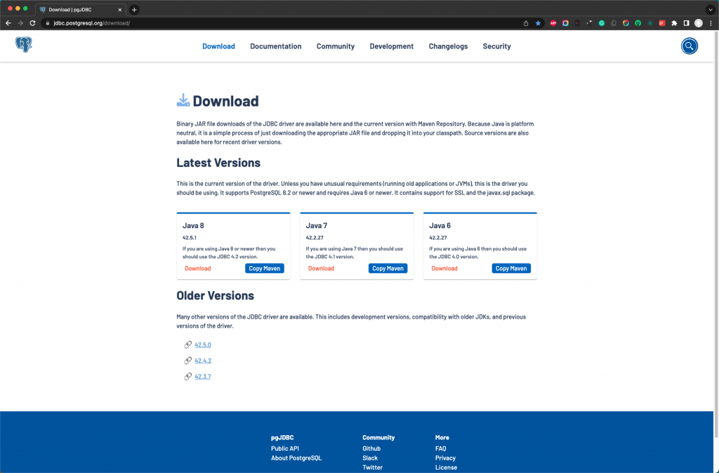Open the Privacy footer link
Image resolution: width=719 pixels, height=473 pixels.
tap(445, 458)
